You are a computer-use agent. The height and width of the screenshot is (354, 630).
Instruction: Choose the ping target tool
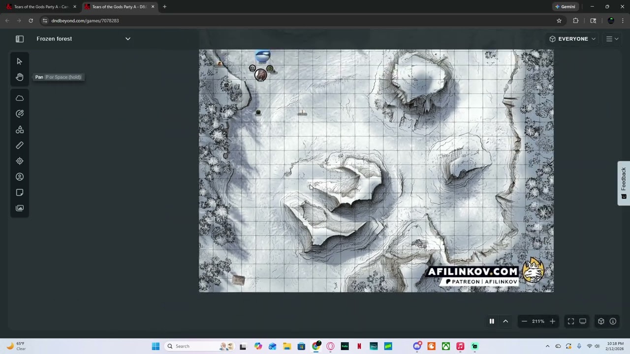click(x=20, y=161)
